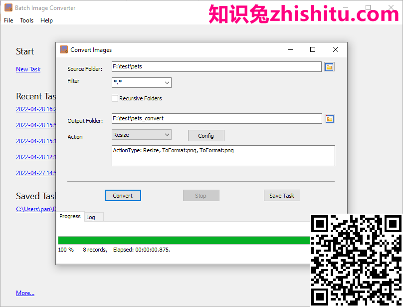Click the Source Folder path field
Screen dimensions: 403x307
click(216, 67)
